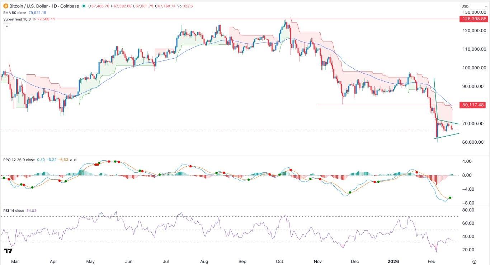490x265 pixels.
Task: Click the green data-status dot after Coinbase
Action: (x=84, y=6)
